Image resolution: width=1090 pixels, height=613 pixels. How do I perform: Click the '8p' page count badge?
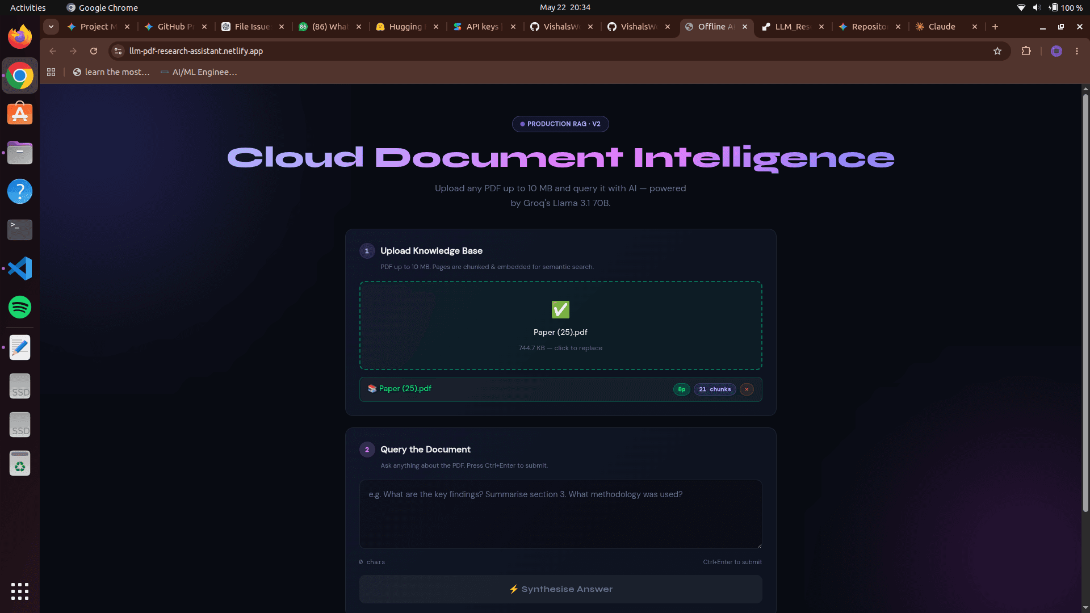[x=681, y=389]
